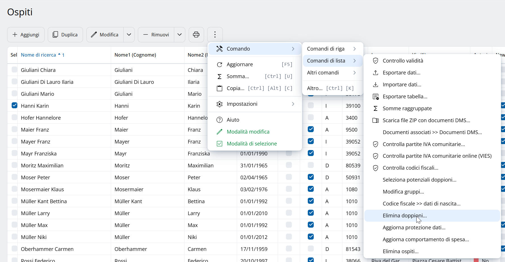Click the Copia clipboard icon
This screenshot has height=262, width=505.
pos(219,88)
